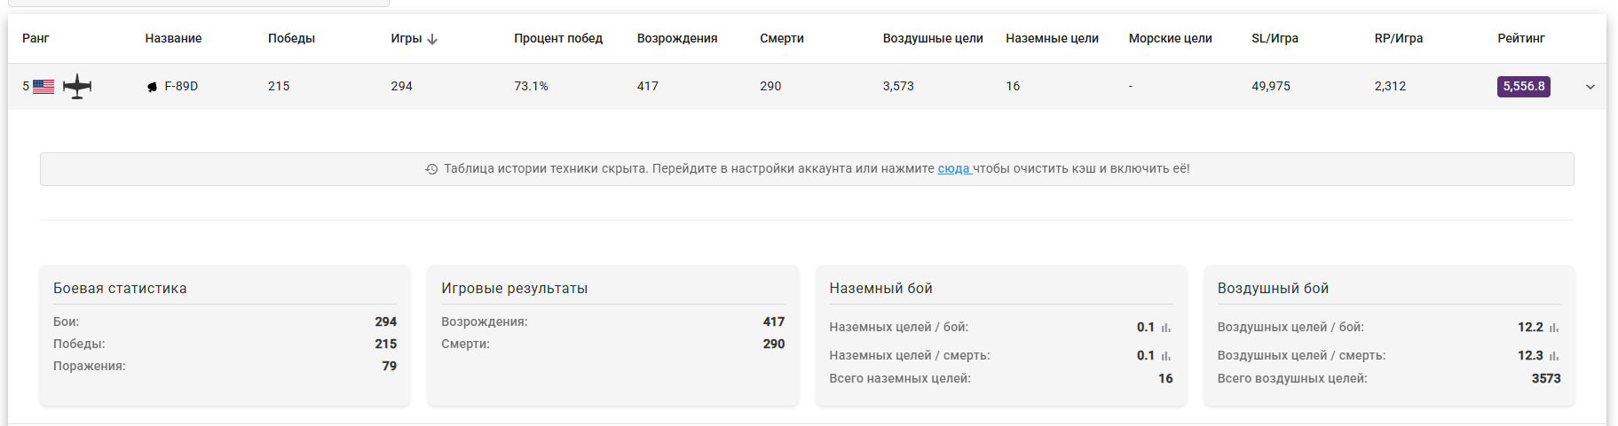The width and height of the screenshot is (1618, 426).
Task: Sort table by Победы column
Action: 291,38
